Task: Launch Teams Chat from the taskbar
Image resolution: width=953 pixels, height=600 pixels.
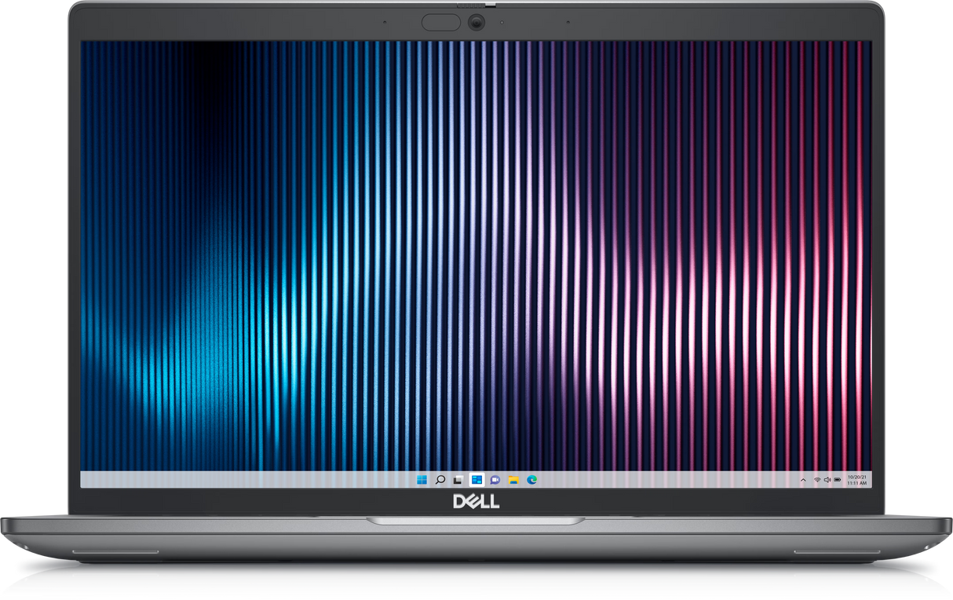Action: click(494, 479)
